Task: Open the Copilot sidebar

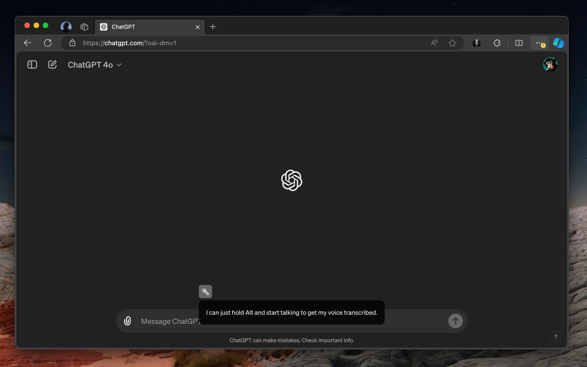Action: pos(559,43)
